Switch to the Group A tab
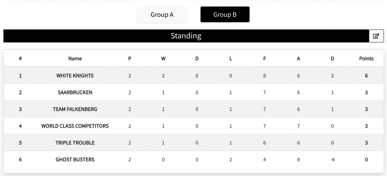The width and height of the screenshot is (387, 176). pos(162,15)
